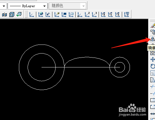Click the 3 Point UCS icon
This screenshot has height=120, width=155.
coord(94,15)
